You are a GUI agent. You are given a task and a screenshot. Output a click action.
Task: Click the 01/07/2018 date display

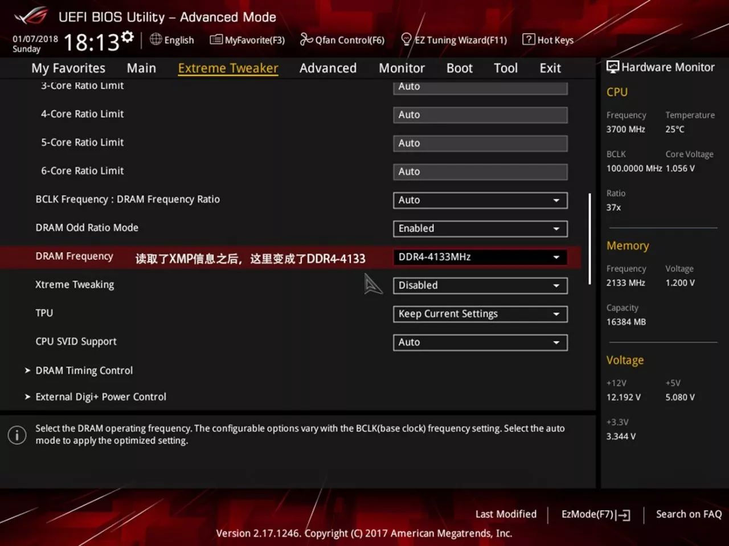pos(35,39)
